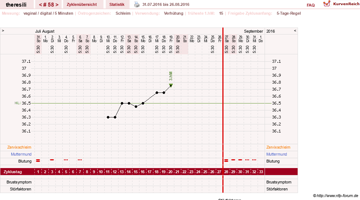Click the date range 31.07.2016 bis 26.08.2016
This screenshot has width=360, height=200.
click(x=166, y=4)
